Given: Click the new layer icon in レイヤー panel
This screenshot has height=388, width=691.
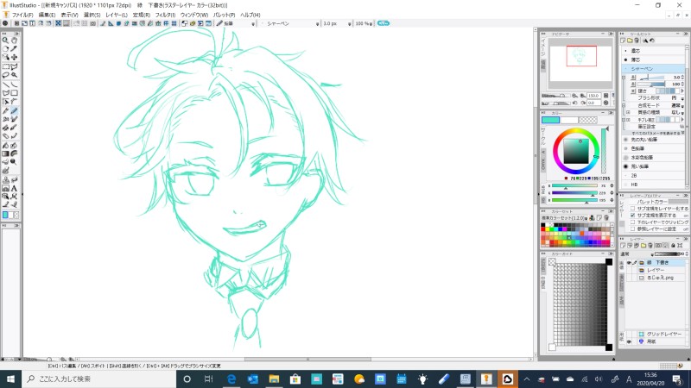Looking at the screenshot, I should (x=623, y=246).
